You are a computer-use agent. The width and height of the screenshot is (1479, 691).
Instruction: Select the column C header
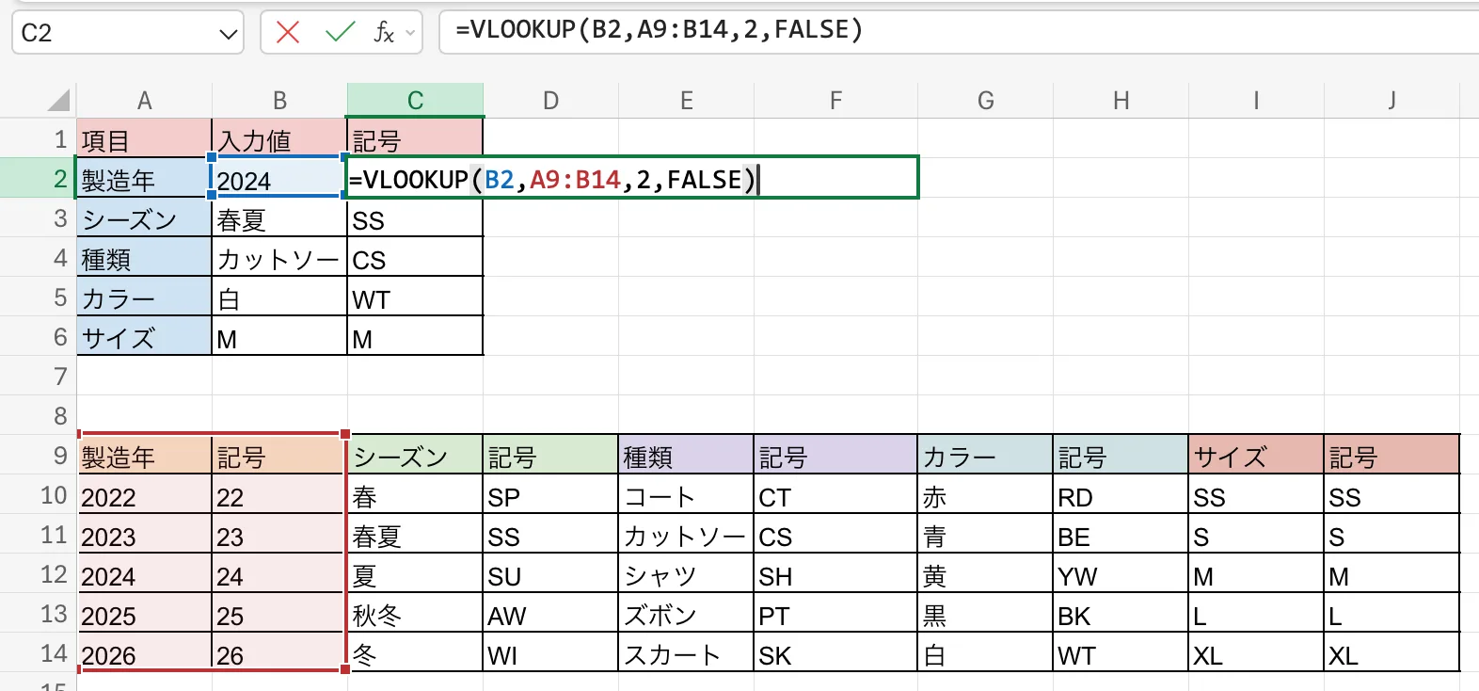coord(415,100)
